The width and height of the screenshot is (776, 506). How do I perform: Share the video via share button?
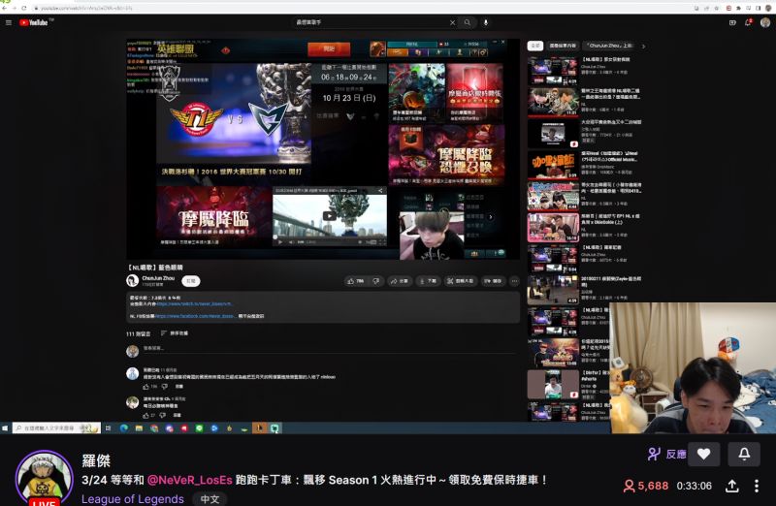point(400,281)
